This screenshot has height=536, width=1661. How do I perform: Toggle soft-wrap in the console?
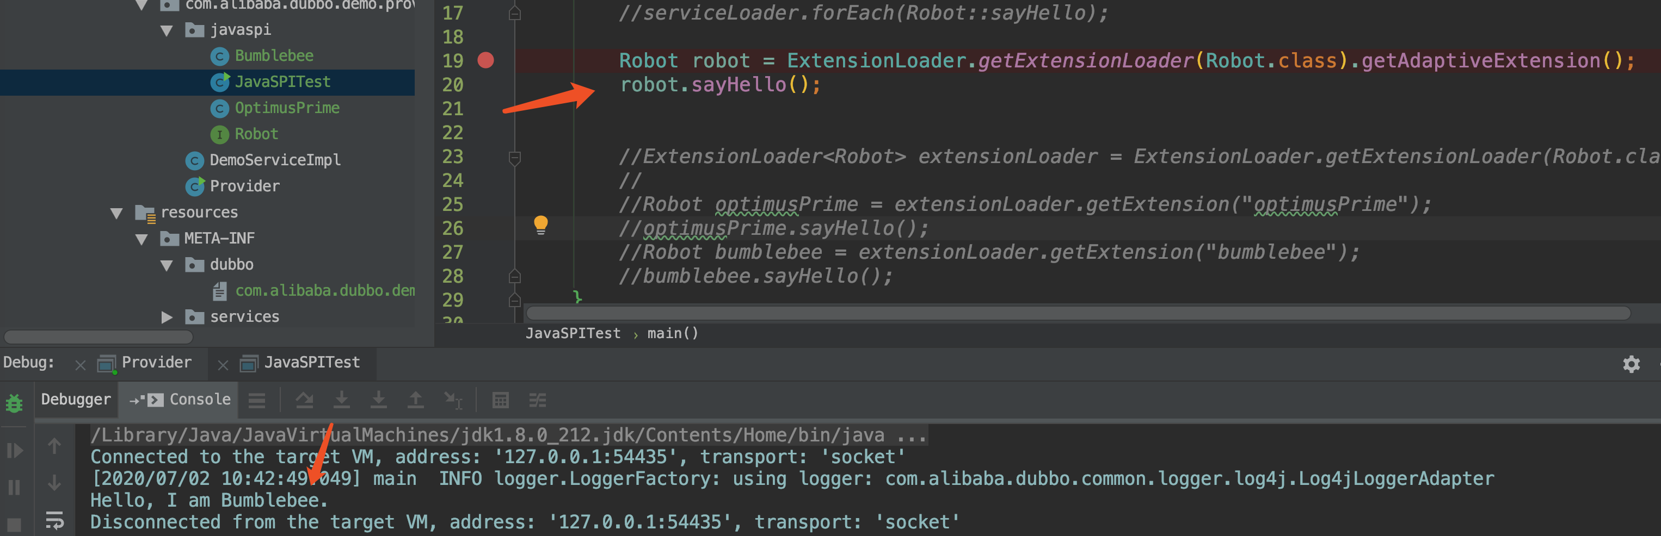click(54, 520)
